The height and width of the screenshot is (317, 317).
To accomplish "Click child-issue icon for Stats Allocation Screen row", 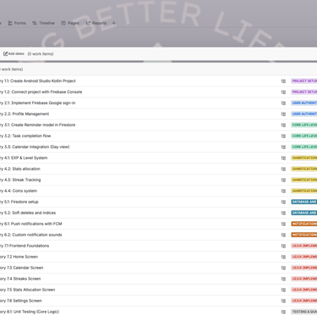I will (283, 290).
